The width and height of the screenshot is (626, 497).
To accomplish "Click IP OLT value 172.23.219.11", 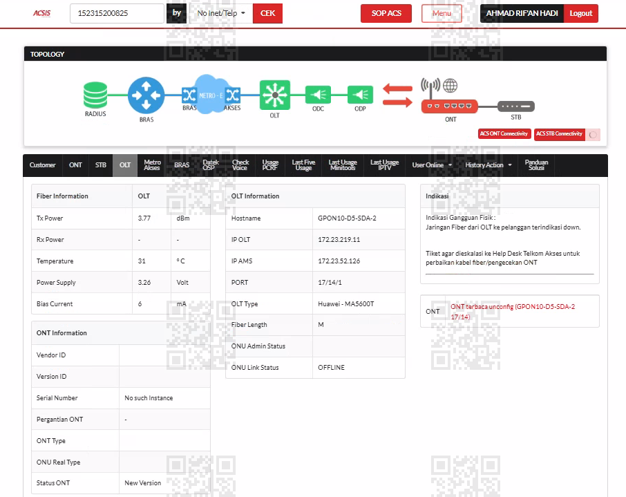I will coord(339,240).
